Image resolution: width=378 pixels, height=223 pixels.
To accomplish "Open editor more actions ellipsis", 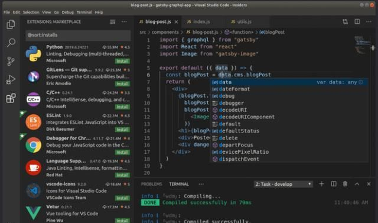I will 369,22.
